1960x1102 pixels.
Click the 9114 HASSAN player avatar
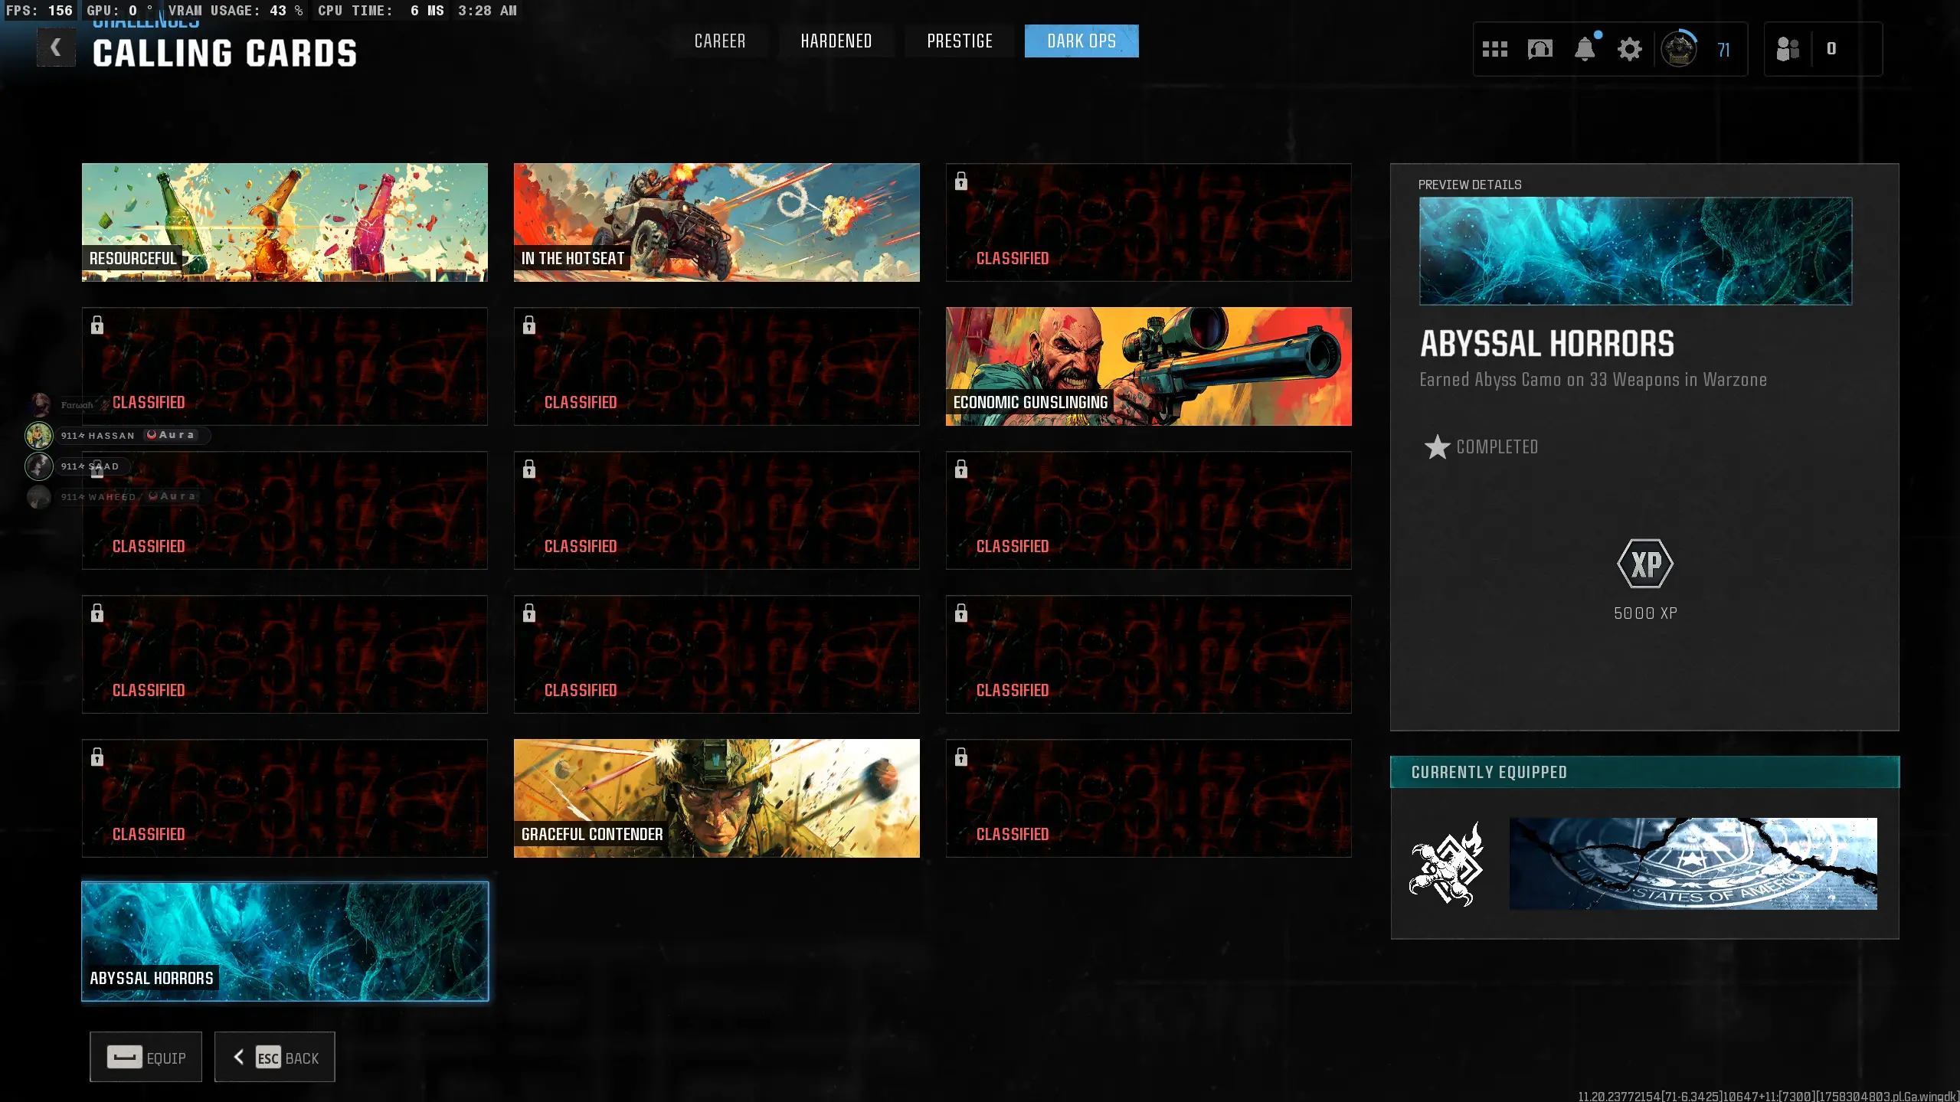[x=39, y=435]
